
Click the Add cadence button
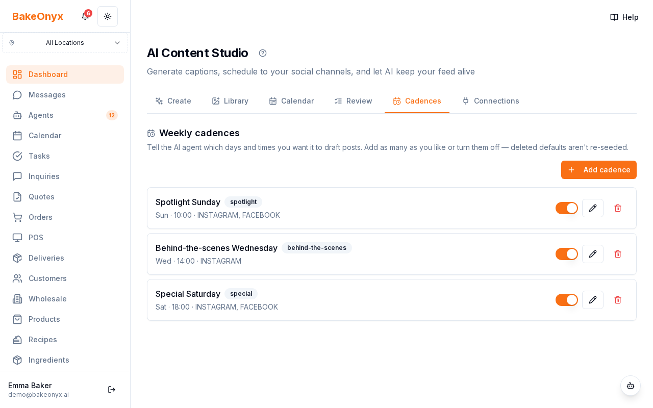coord(598,170)
